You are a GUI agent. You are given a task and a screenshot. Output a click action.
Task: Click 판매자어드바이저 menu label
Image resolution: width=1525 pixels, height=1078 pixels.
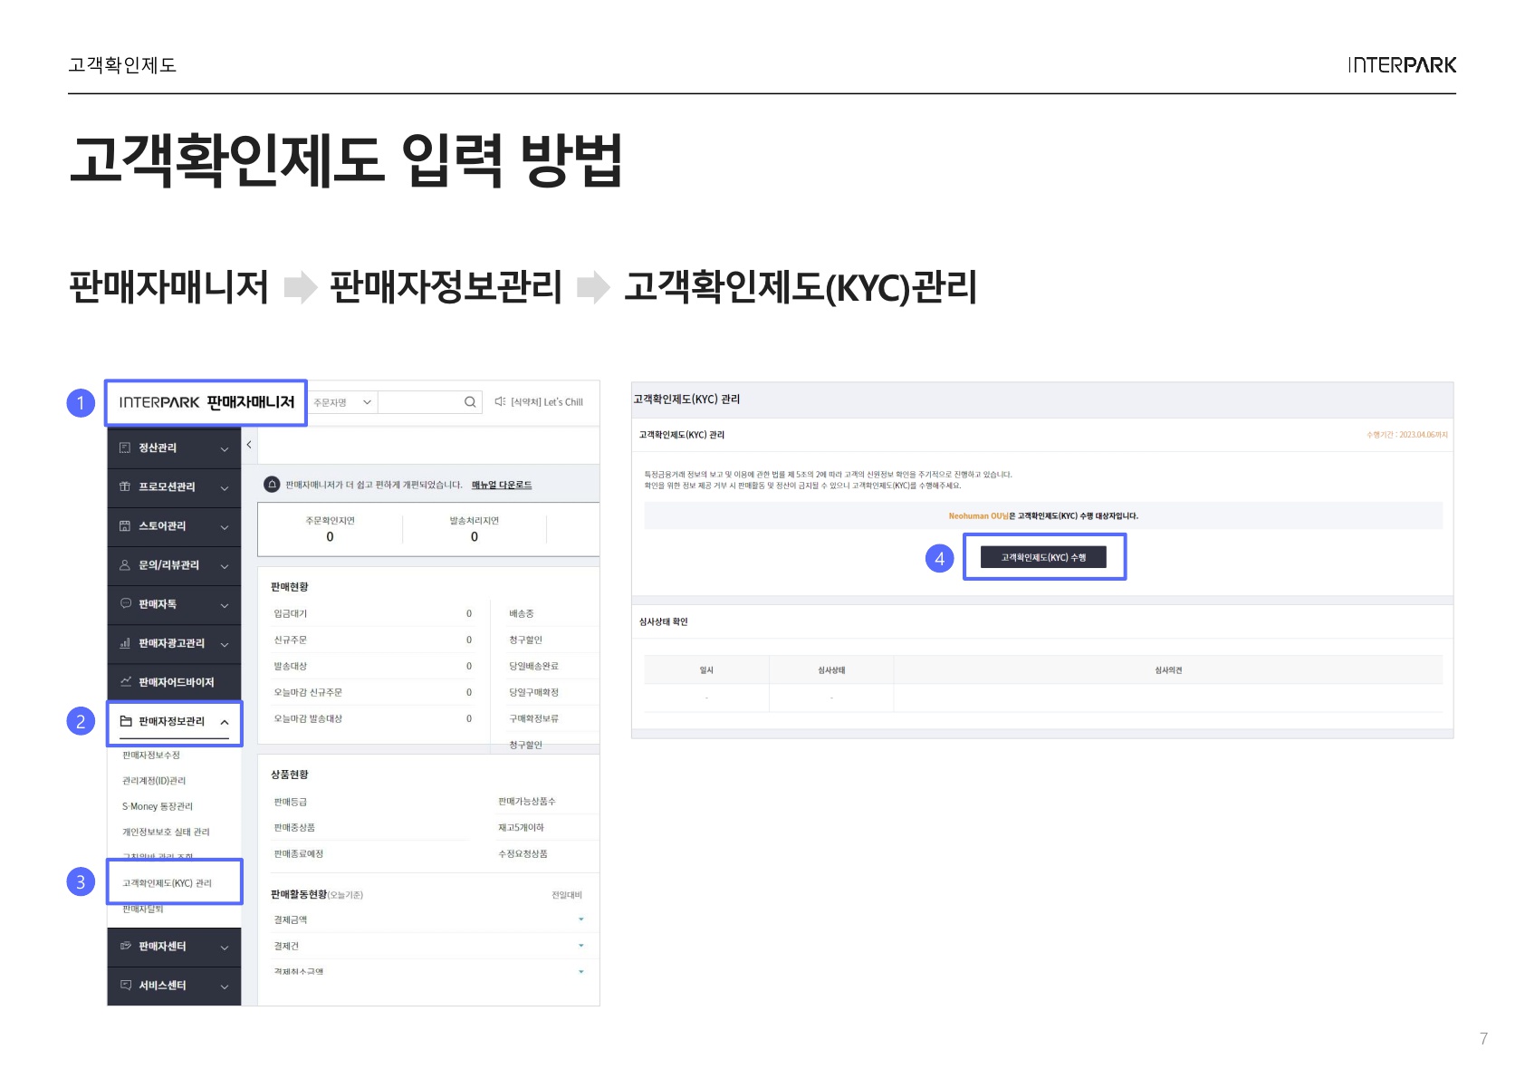177,682
